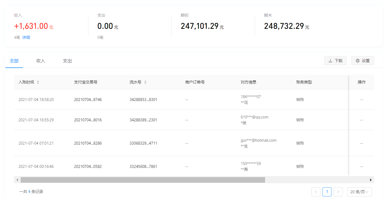Click the sort arrows next to 流水号
391x198 pixels.
click(145, 82)
